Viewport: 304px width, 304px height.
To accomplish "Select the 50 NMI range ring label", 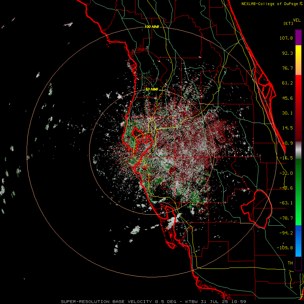I will click(152, 89).
